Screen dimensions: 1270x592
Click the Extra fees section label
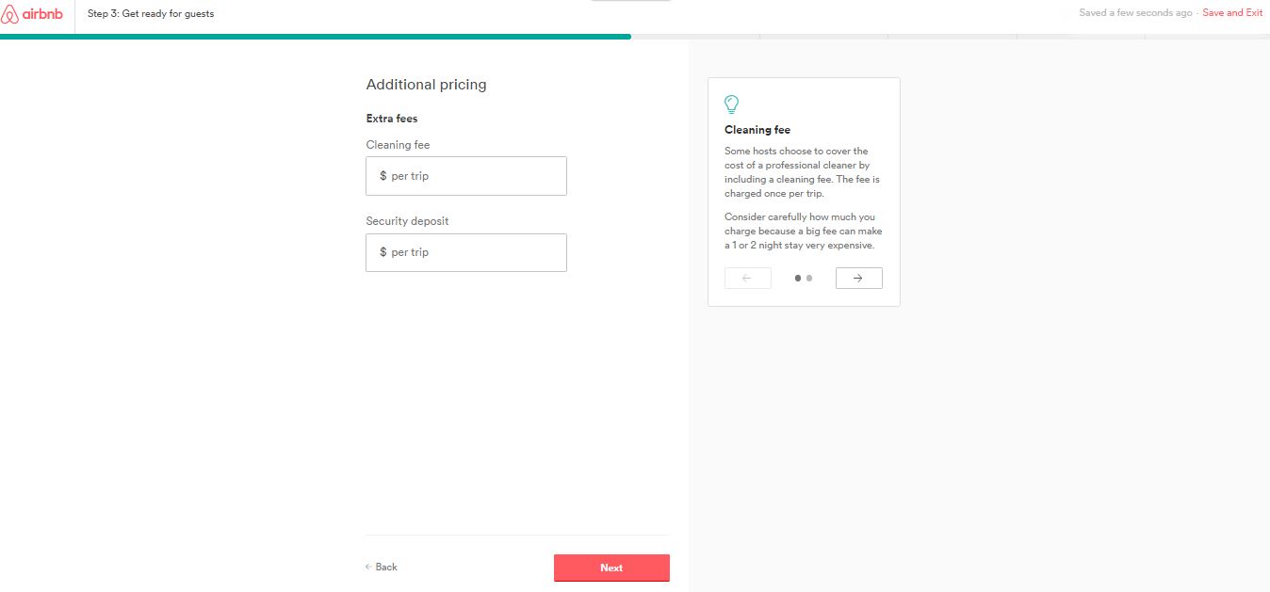[392, 119]
